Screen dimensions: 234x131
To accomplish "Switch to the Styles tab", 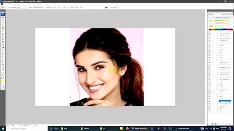I will pyautogui.click(x=225, y=17).
